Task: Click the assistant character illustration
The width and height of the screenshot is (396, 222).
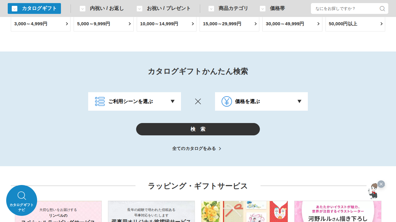Action: [373, 191]
